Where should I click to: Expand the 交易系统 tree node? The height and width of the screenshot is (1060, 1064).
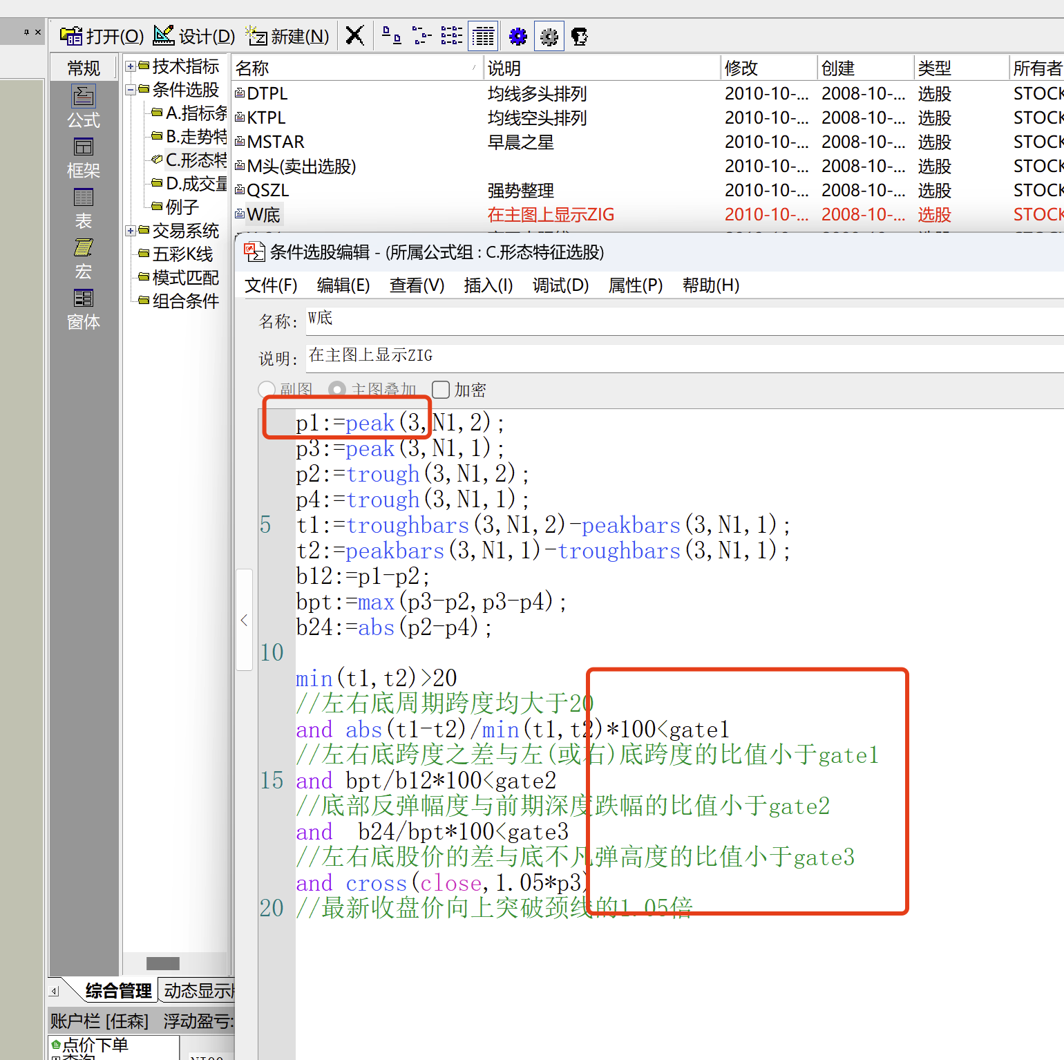click(x=130, y=231)
